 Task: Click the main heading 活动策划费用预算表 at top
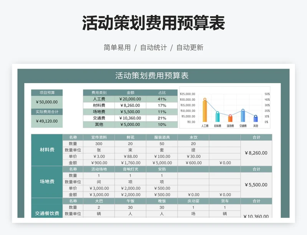pos(153,23)
